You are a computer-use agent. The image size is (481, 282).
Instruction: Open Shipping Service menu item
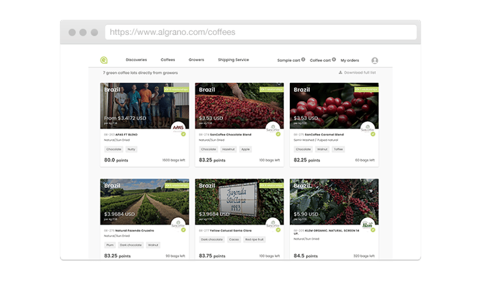[x=234, y=60]
